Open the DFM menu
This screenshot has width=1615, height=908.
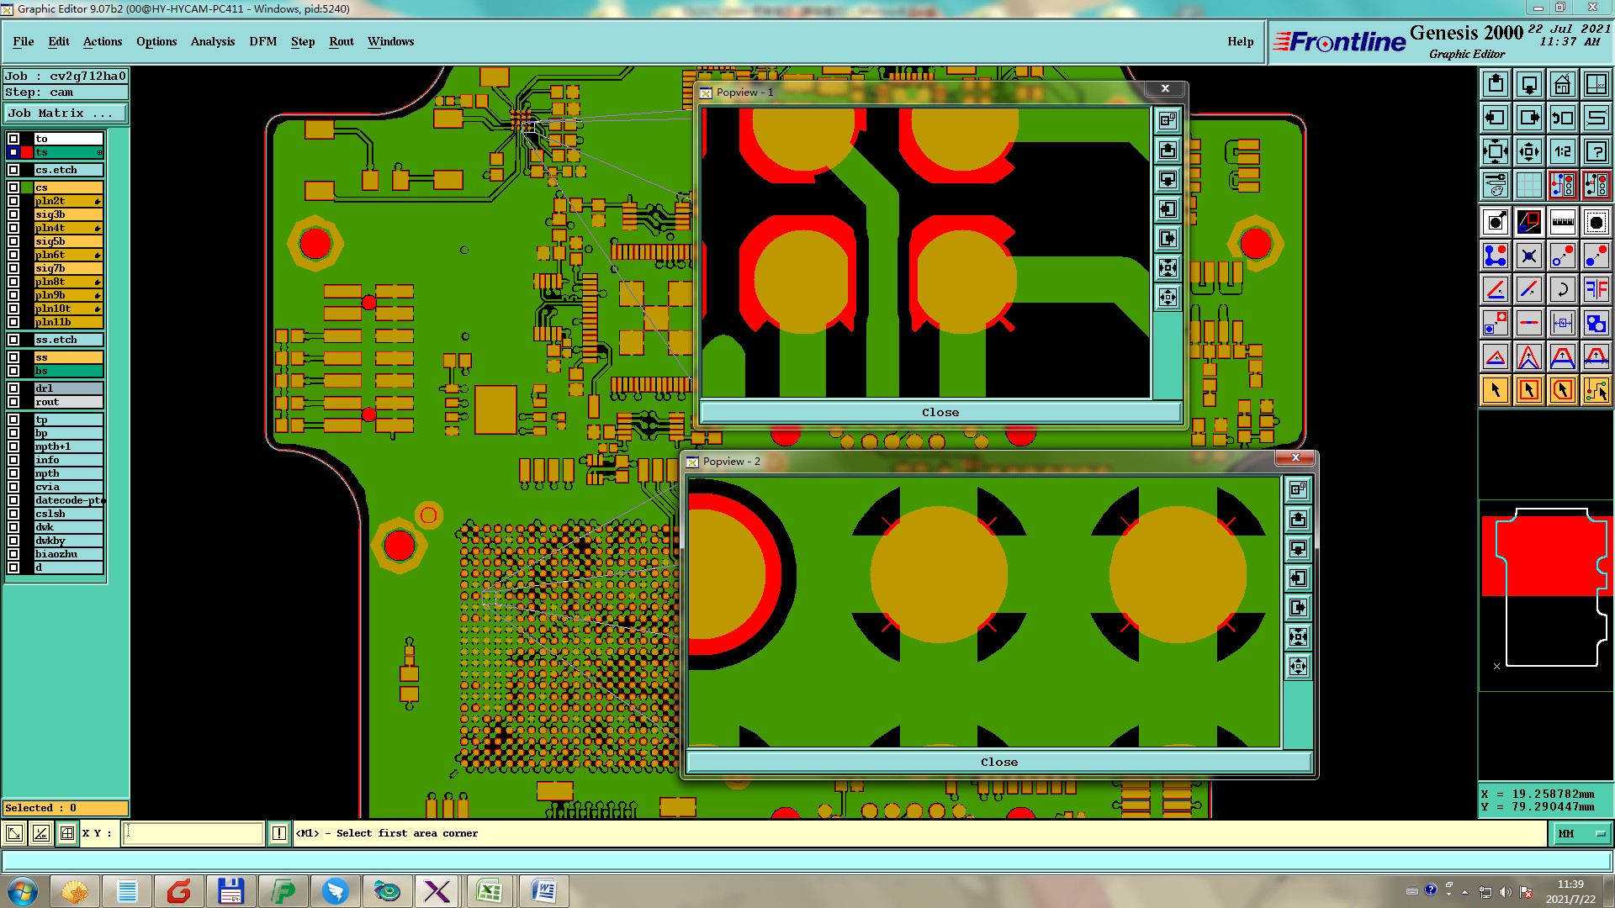[x=262, y=41]
